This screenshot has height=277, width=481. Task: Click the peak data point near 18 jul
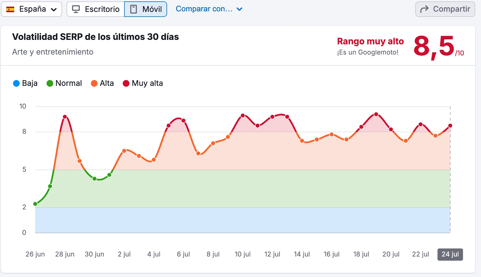point(376,114)
